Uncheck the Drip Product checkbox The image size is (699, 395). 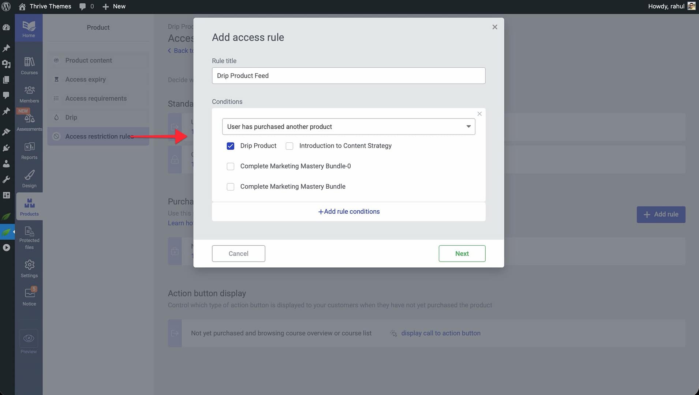(x=231, y=146)
